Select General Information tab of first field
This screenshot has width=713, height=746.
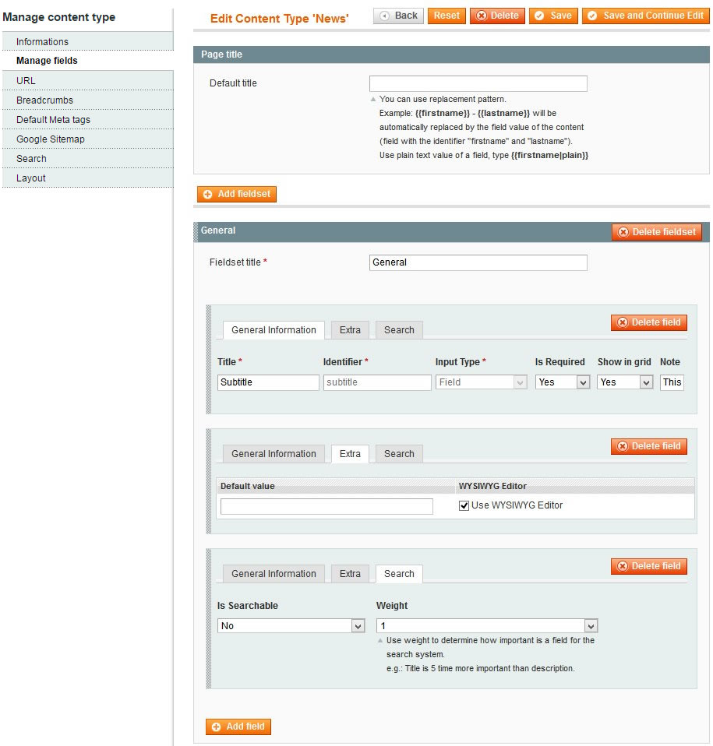coord(274,330)
